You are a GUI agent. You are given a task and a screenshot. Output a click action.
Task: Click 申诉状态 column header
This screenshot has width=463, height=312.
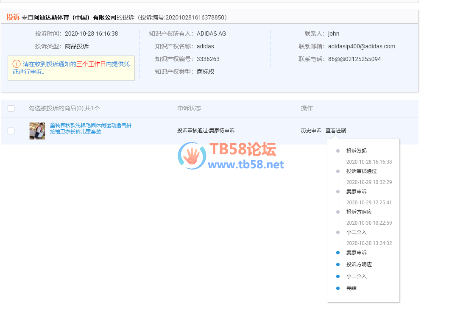point(189,109)
